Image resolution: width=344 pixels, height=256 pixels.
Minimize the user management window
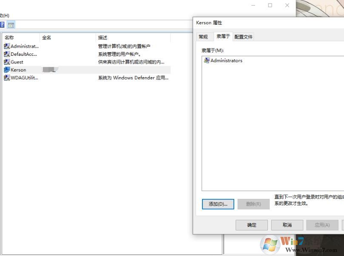click(x=253, y=5)
